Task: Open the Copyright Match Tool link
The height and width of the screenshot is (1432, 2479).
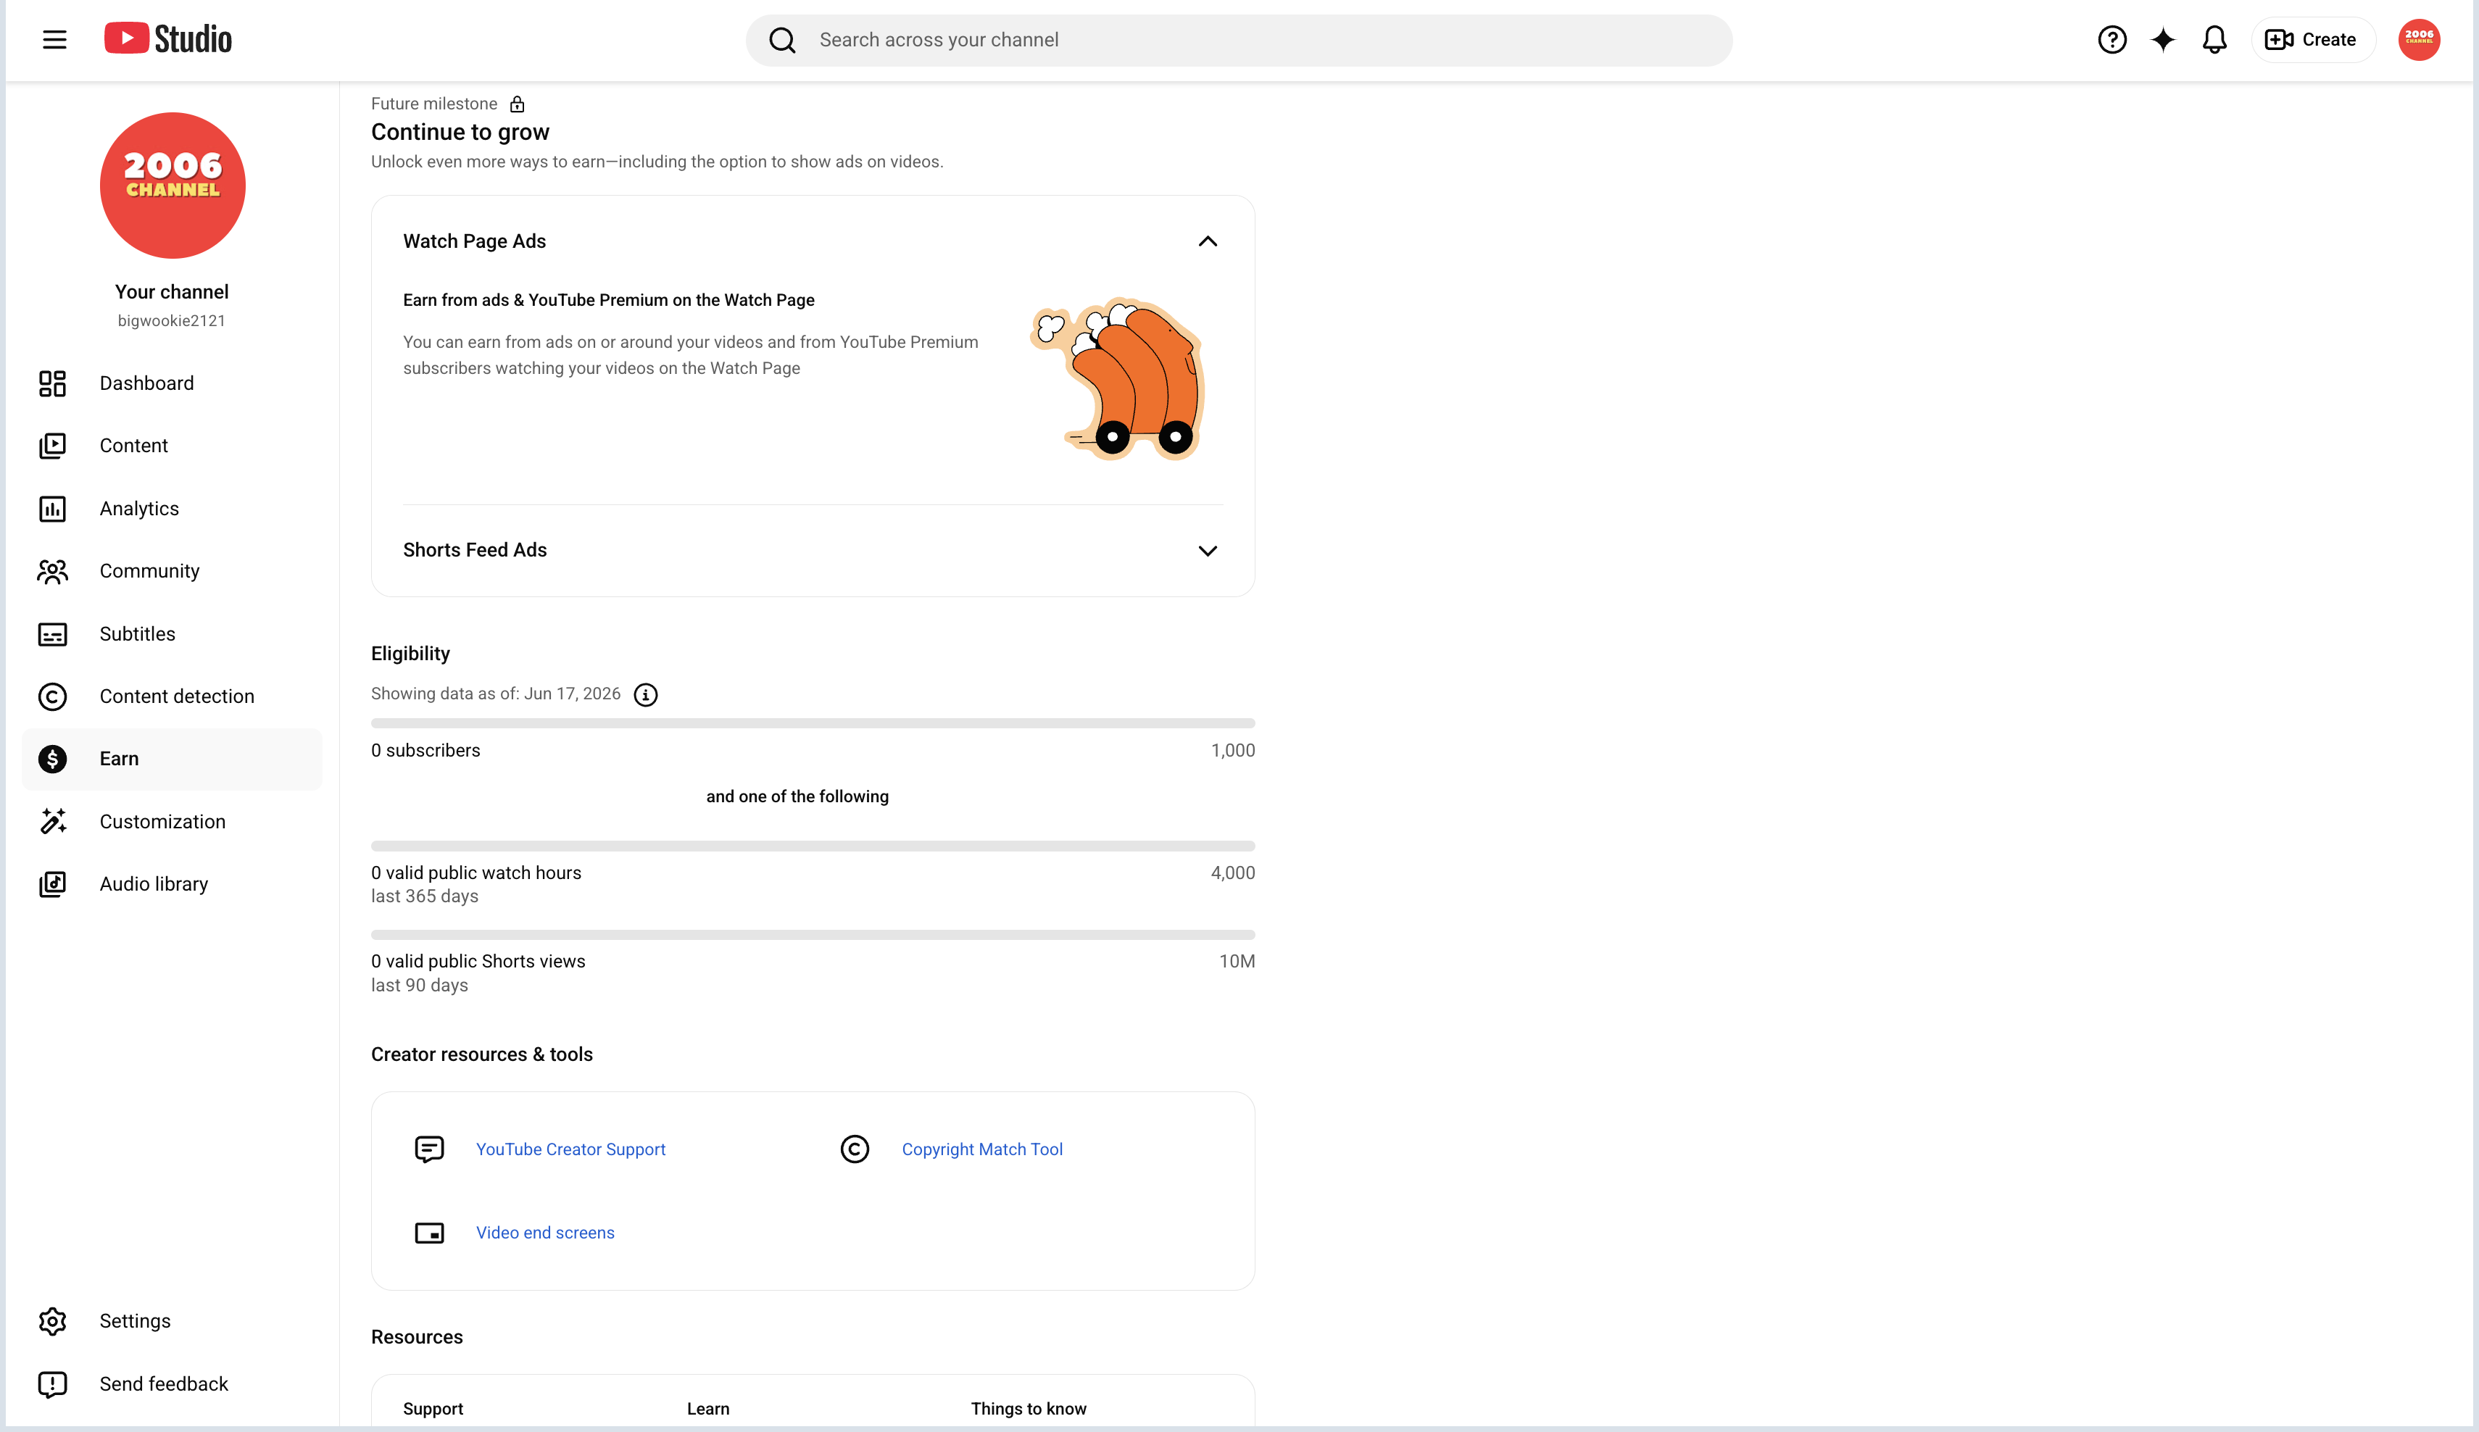Action: pos(981,1149)
